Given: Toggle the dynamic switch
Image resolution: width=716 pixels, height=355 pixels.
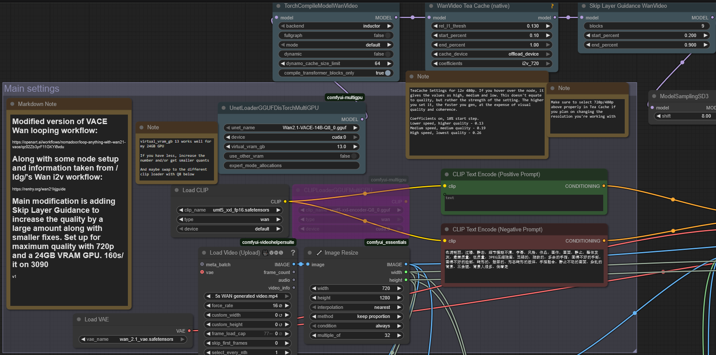Looking at the screenshot, I should 388,54.
